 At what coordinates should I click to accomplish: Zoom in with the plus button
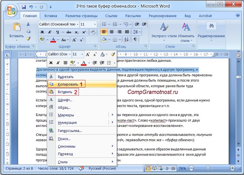[232, 168]
